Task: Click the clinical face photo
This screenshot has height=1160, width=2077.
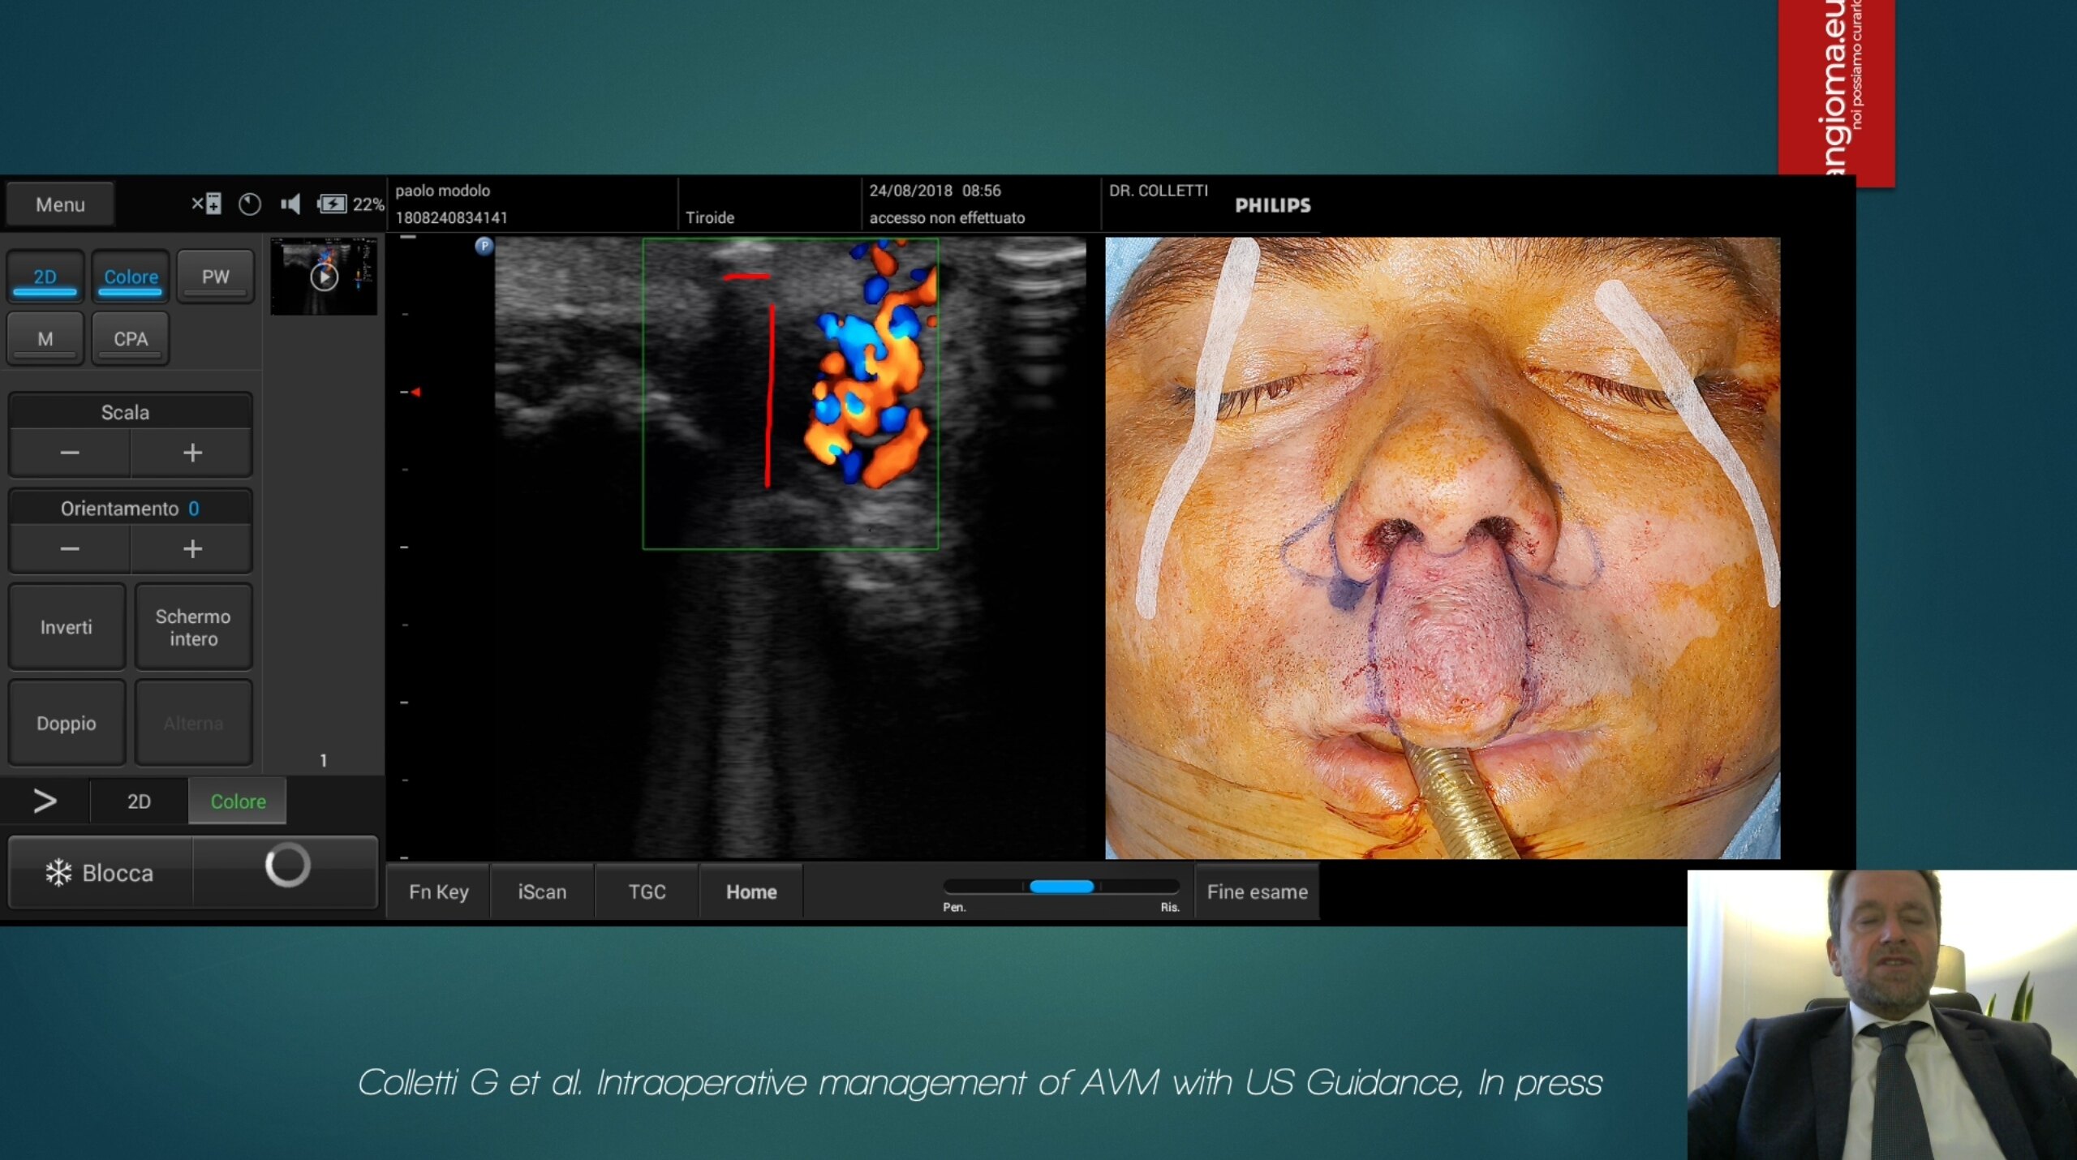Action: (x=1443, y=548)
